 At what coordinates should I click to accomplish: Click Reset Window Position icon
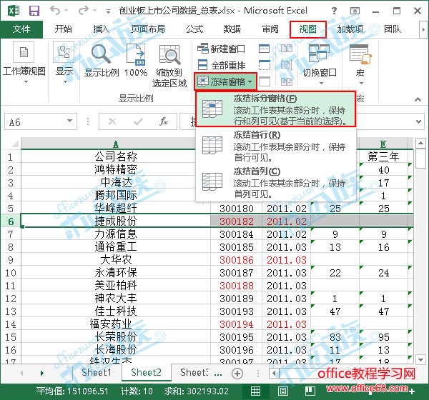287,81
